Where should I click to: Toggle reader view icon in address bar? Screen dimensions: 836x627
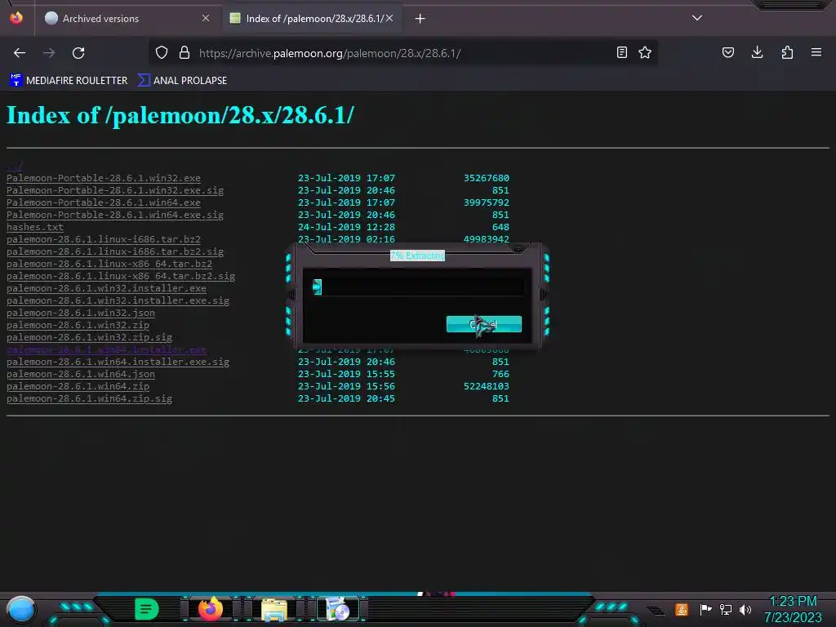621,52
